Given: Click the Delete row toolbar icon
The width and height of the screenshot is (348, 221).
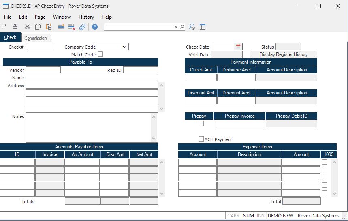Looking at the screenshot, I should (72, 27).
